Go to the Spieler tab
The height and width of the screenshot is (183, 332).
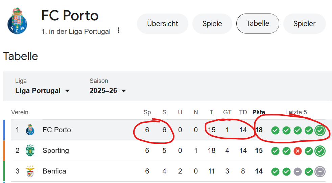304,24
